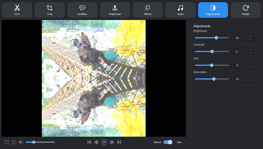Step back one frame
263x149 pixels.
[96, 142]
